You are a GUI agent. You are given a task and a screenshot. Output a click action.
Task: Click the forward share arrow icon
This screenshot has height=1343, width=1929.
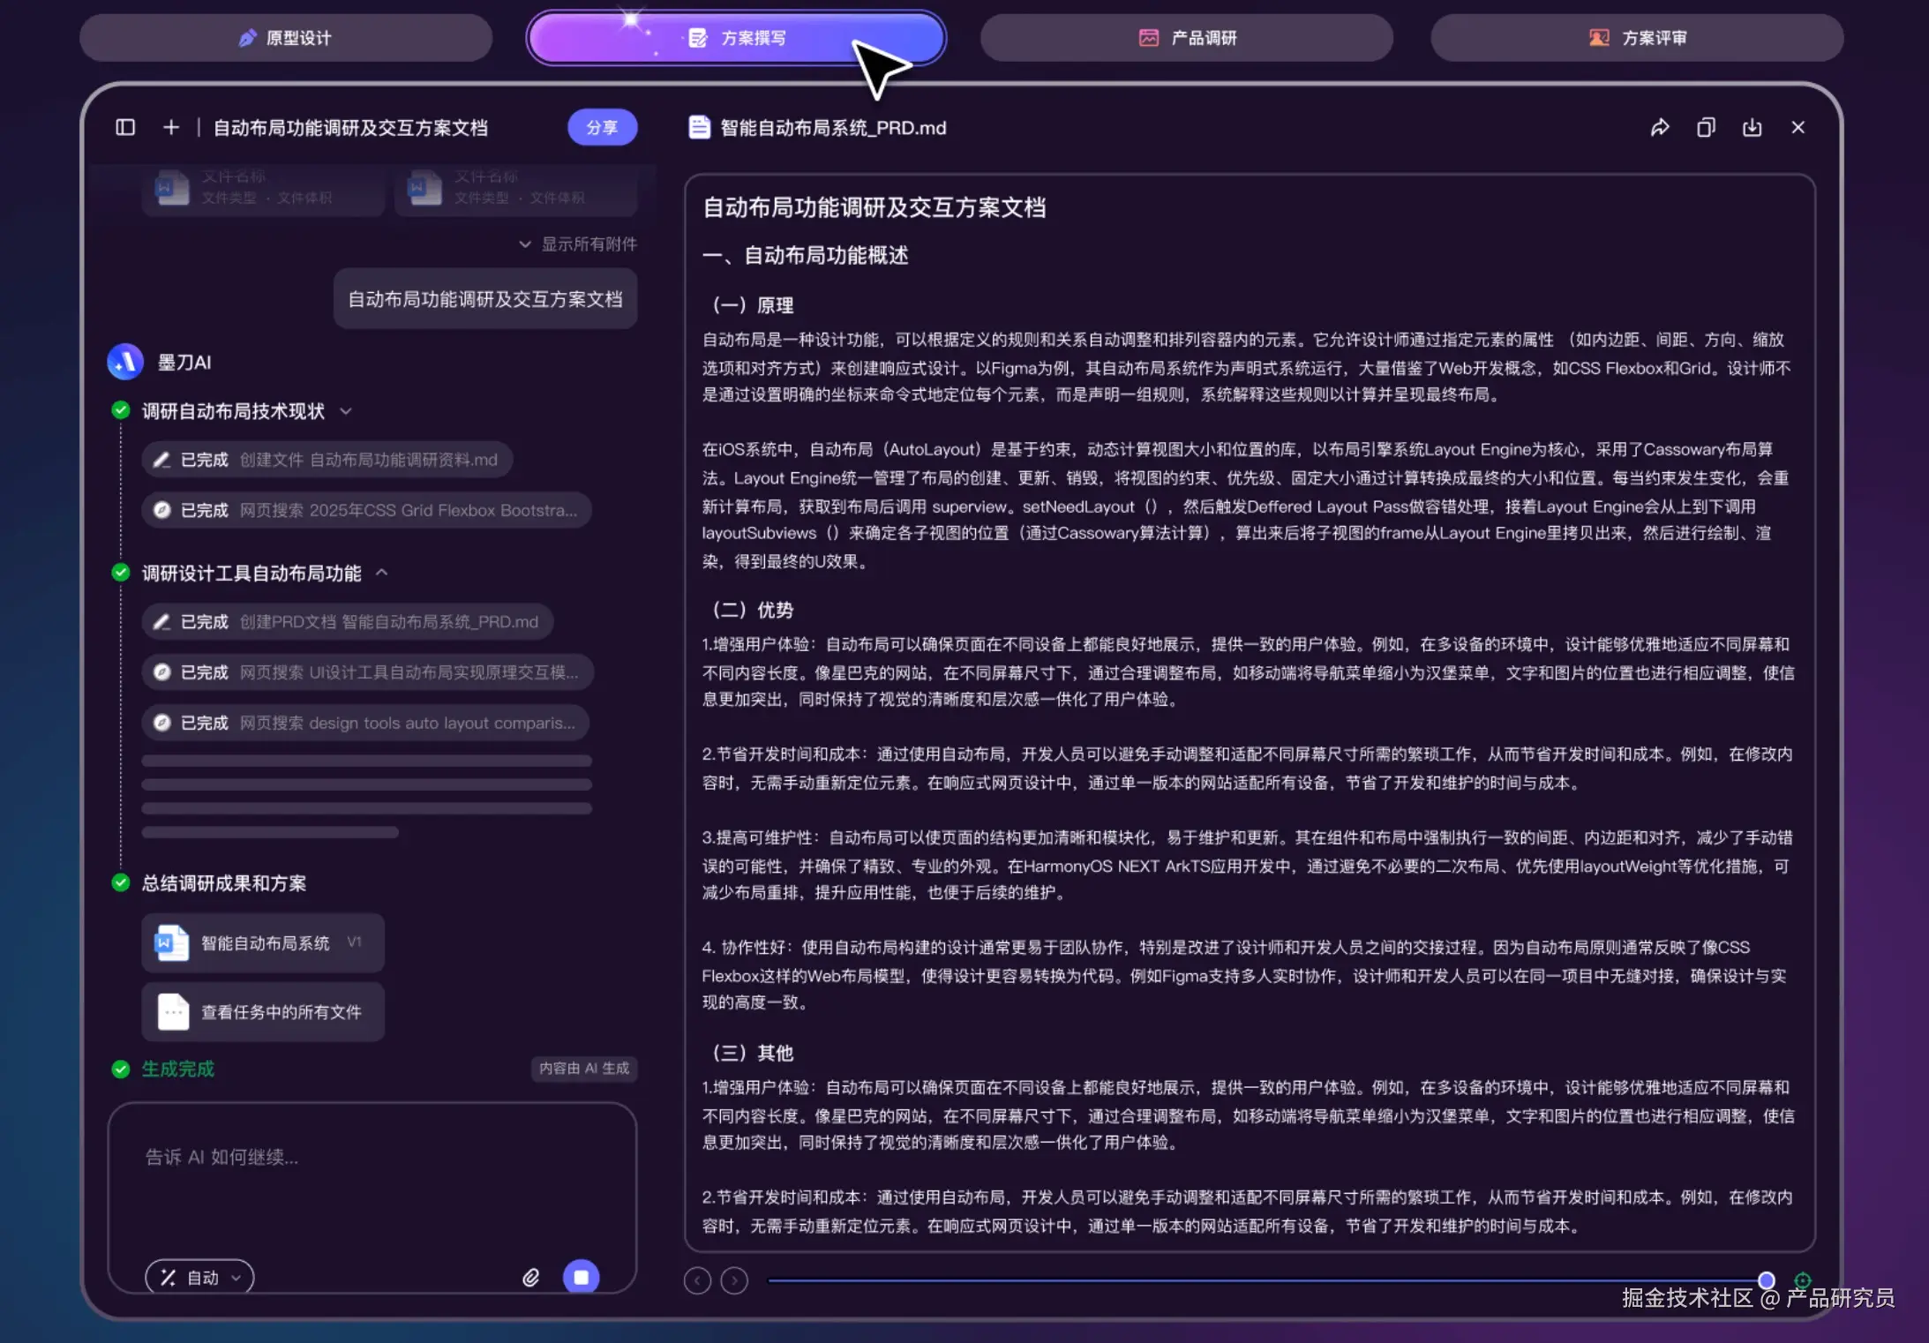[x=1660, y=128]
